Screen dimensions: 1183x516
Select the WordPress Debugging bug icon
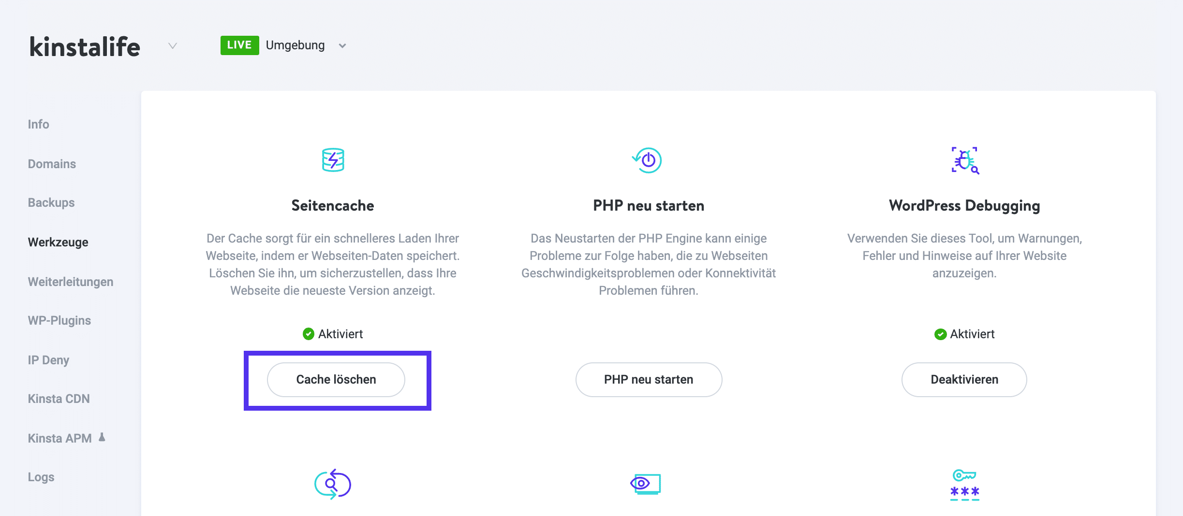click(964, 159)
